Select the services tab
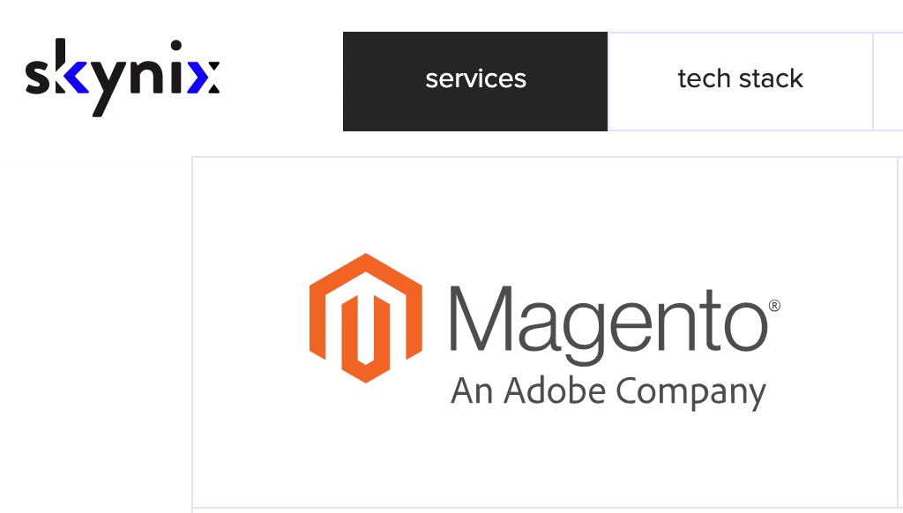The height and width of the screenshot is (513, 903). (x=475, y=81)
